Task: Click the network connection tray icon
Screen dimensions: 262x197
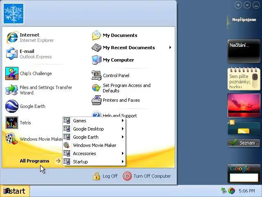Action: 224,190
